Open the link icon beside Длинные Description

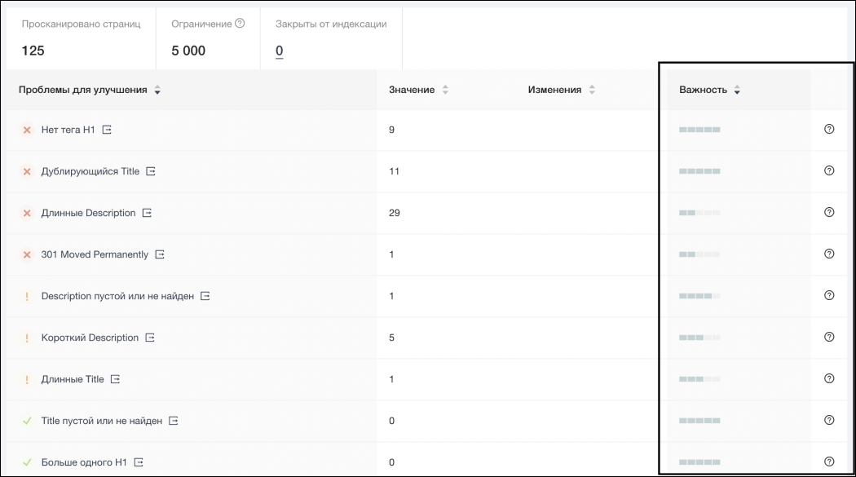tap(147, 213)
